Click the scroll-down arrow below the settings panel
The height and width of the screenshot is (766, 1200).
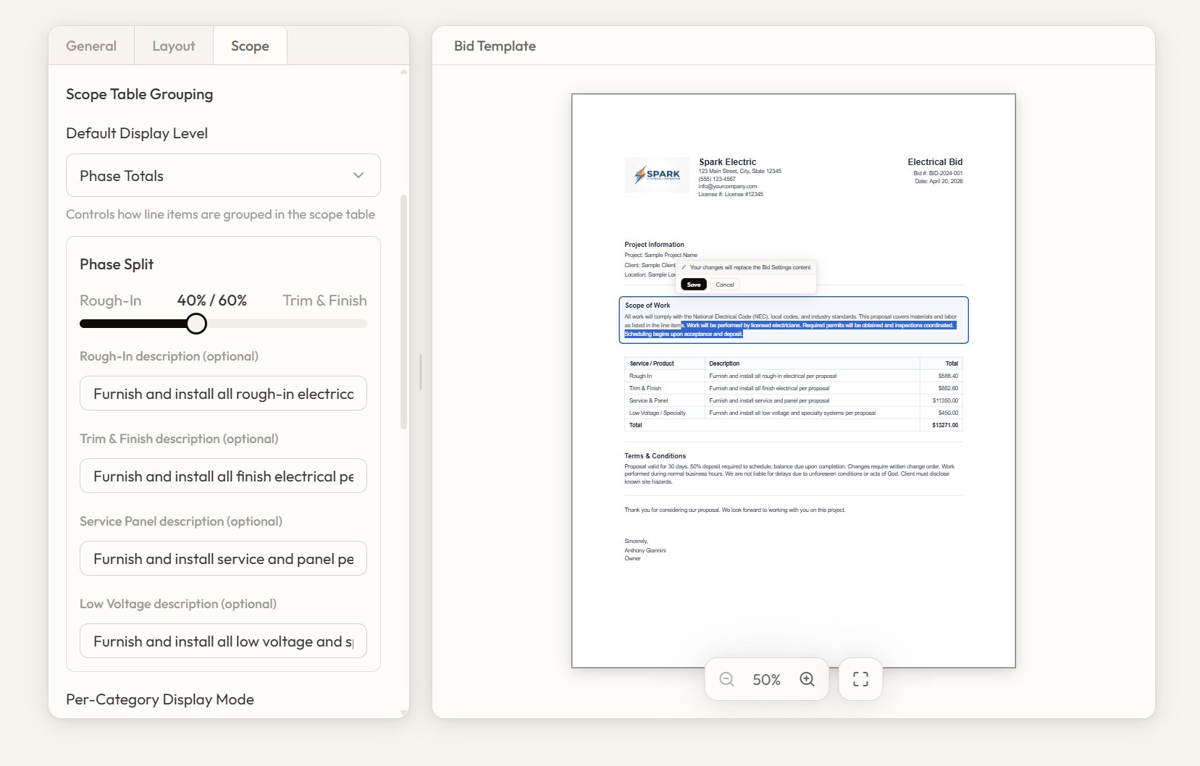[403, 712]
